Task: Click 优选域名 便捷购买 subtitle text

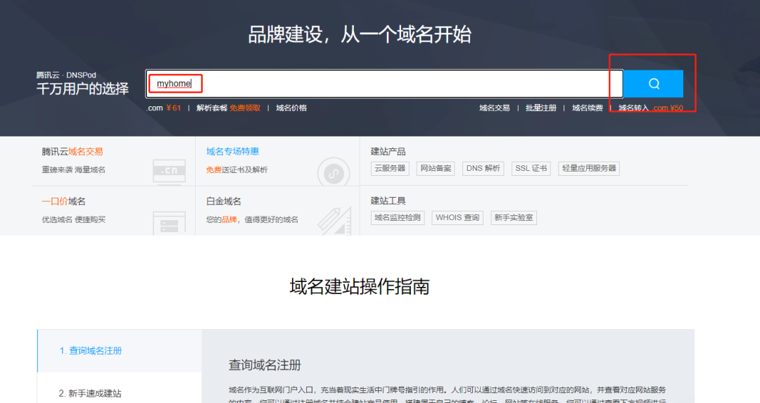Action: (x=74, y=219)
